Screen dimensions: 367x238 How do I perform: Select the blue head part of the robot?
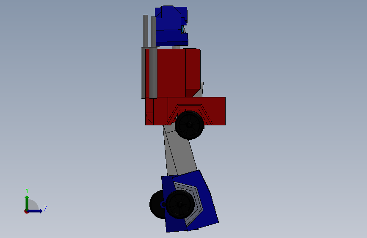click(x=171, y=26)
